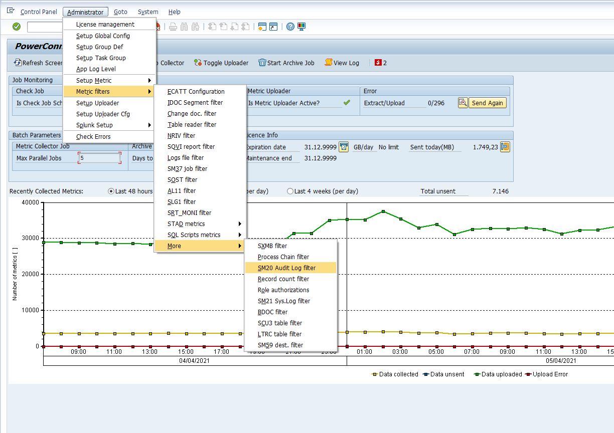Click the Toggle Uploader button
Viewport: 614px width, 433px height.
point(221,63)
